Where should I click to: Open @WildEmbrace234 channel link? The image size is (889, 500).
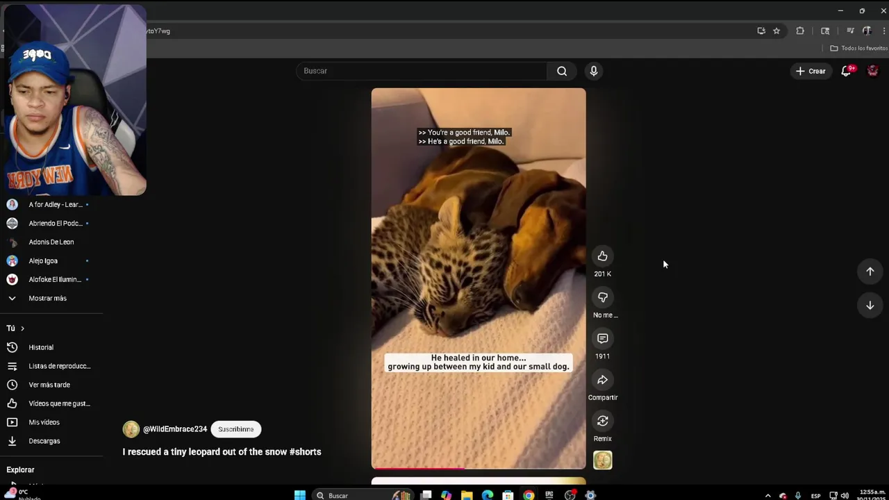coord(175,429)
